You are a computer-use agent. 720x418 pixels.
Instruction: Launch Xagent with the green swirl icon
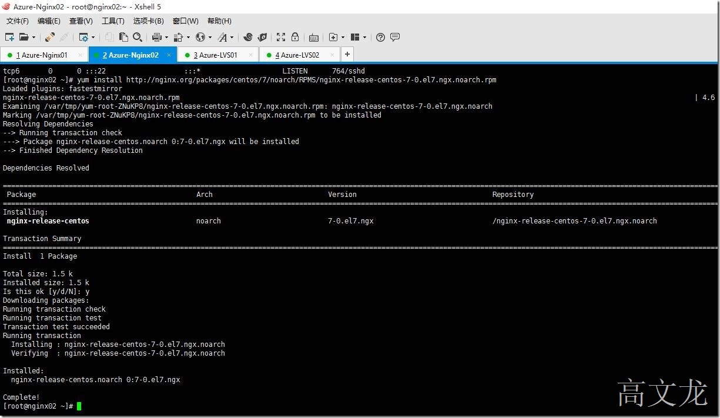pyautogui.click(x=262, y=37)
